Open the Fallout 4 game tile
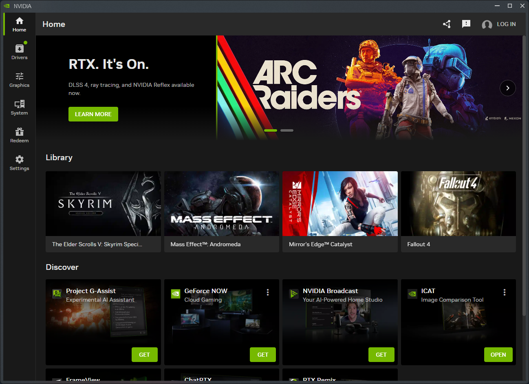This screenshot has width=529, height=384. [x=458, y=212]
